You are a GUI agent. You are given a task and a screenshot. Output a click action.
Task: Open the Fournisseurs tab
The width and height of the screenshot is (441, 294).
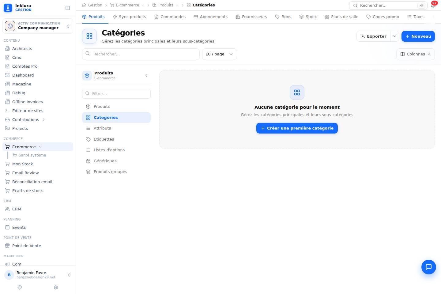pos(251,17)
